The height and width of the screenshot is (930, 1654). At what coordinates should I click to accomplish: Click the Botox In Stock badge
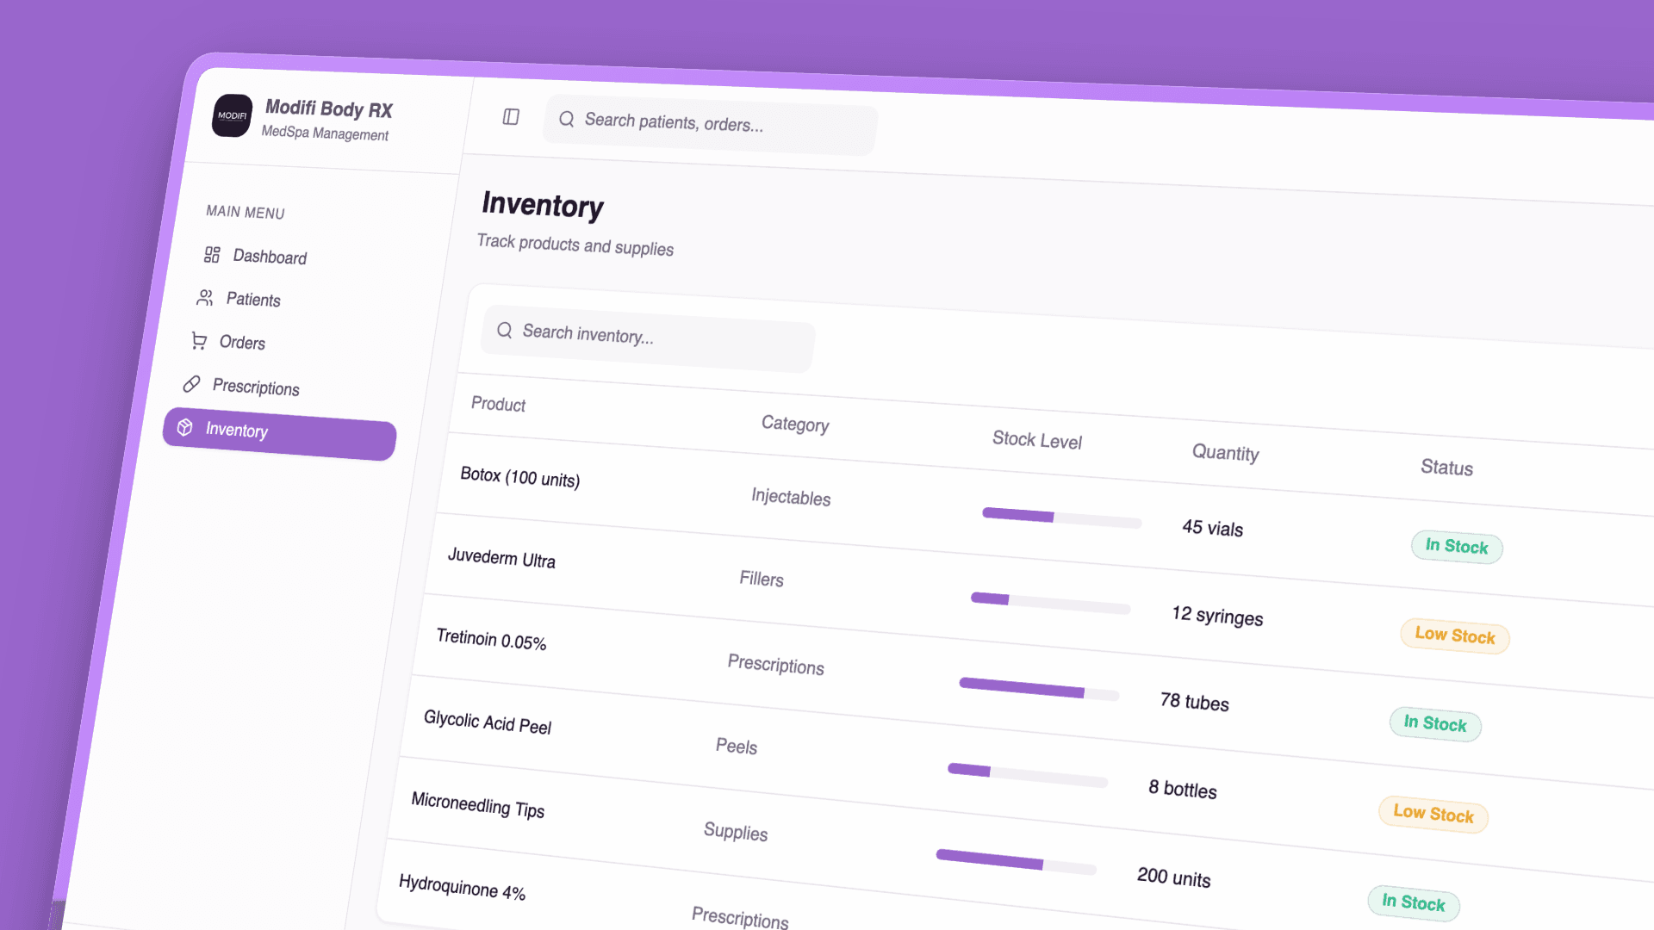(x=1456, y=547)
